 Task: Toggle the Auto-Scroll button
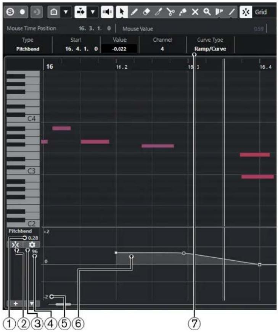[x=80, y=12]
